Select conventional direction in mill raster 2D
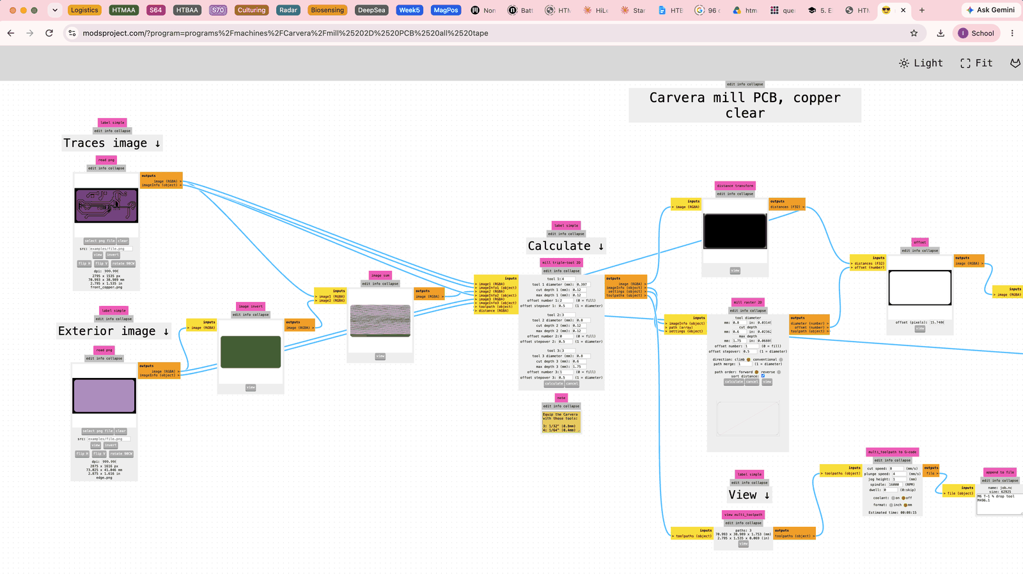1023x574 pixels. [x=781, y=359]
